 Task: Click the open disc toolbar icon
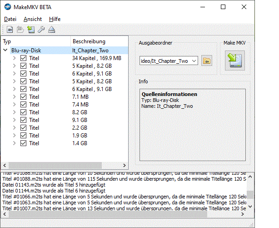(x=20, y=30)
